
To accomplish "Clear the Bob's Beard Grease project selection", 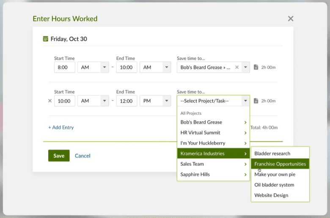I will tap(237, 67).
